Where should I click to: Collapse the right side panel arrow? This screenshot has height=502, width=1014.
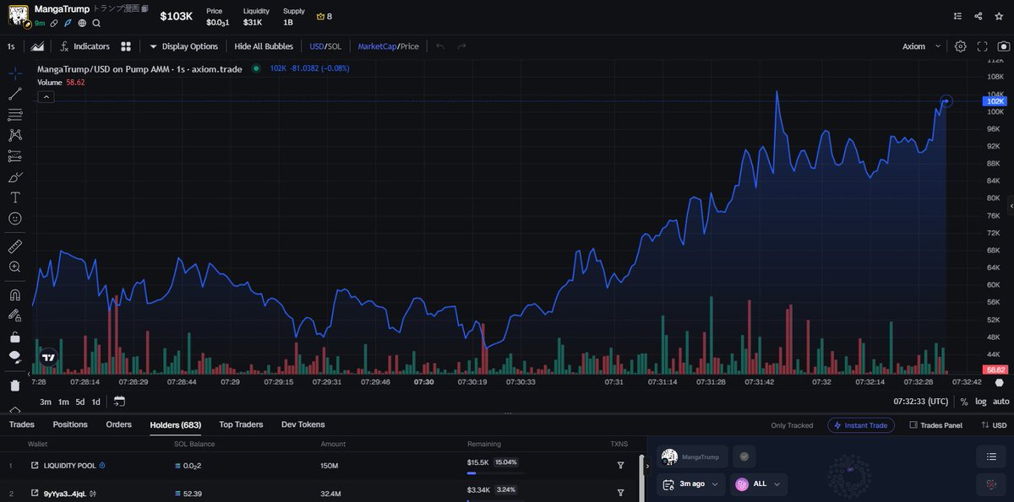tap(1011, 206)
